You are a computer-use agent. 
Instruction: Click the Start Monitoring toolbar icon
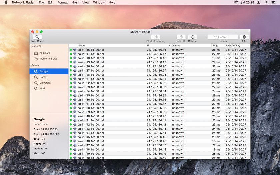156,37
